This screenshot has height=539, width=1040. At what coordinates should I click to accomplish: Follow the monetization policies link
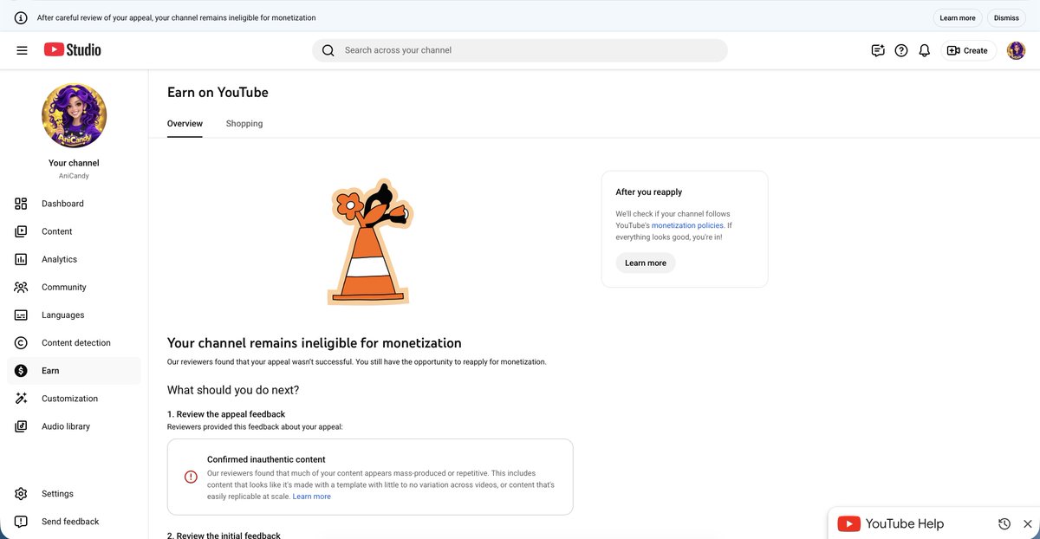coord(687,225)
